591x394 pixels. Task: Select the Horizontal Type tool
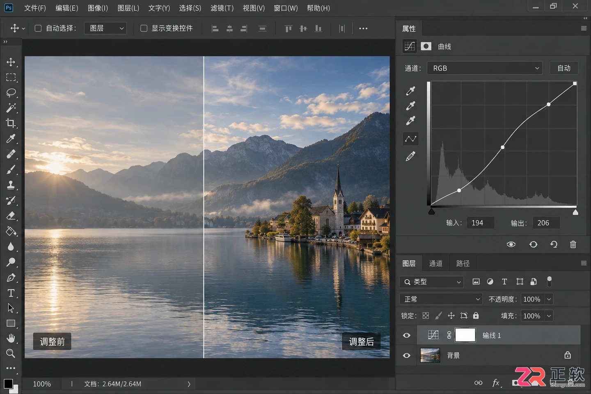tap(11, 293)
